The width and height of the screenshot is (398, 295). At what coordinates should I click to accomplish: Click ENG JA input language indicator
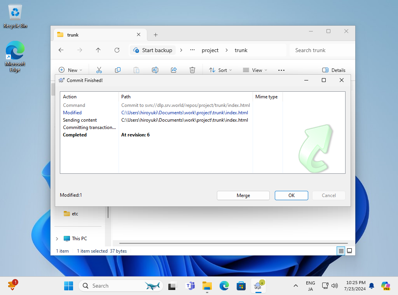click(310, 286)
